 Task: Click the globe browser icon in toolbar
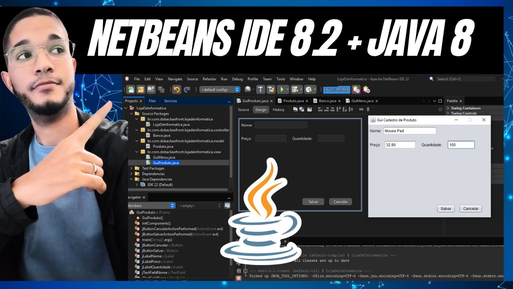247,90
